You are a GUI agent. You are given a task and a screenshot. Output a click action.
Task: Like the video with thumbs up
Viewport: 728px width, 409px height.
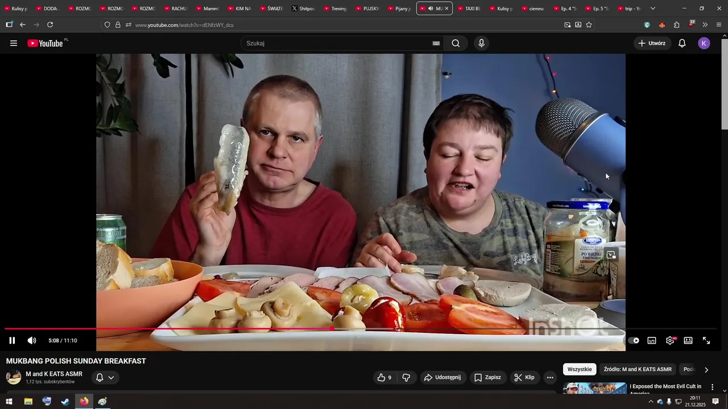point(384,377)
